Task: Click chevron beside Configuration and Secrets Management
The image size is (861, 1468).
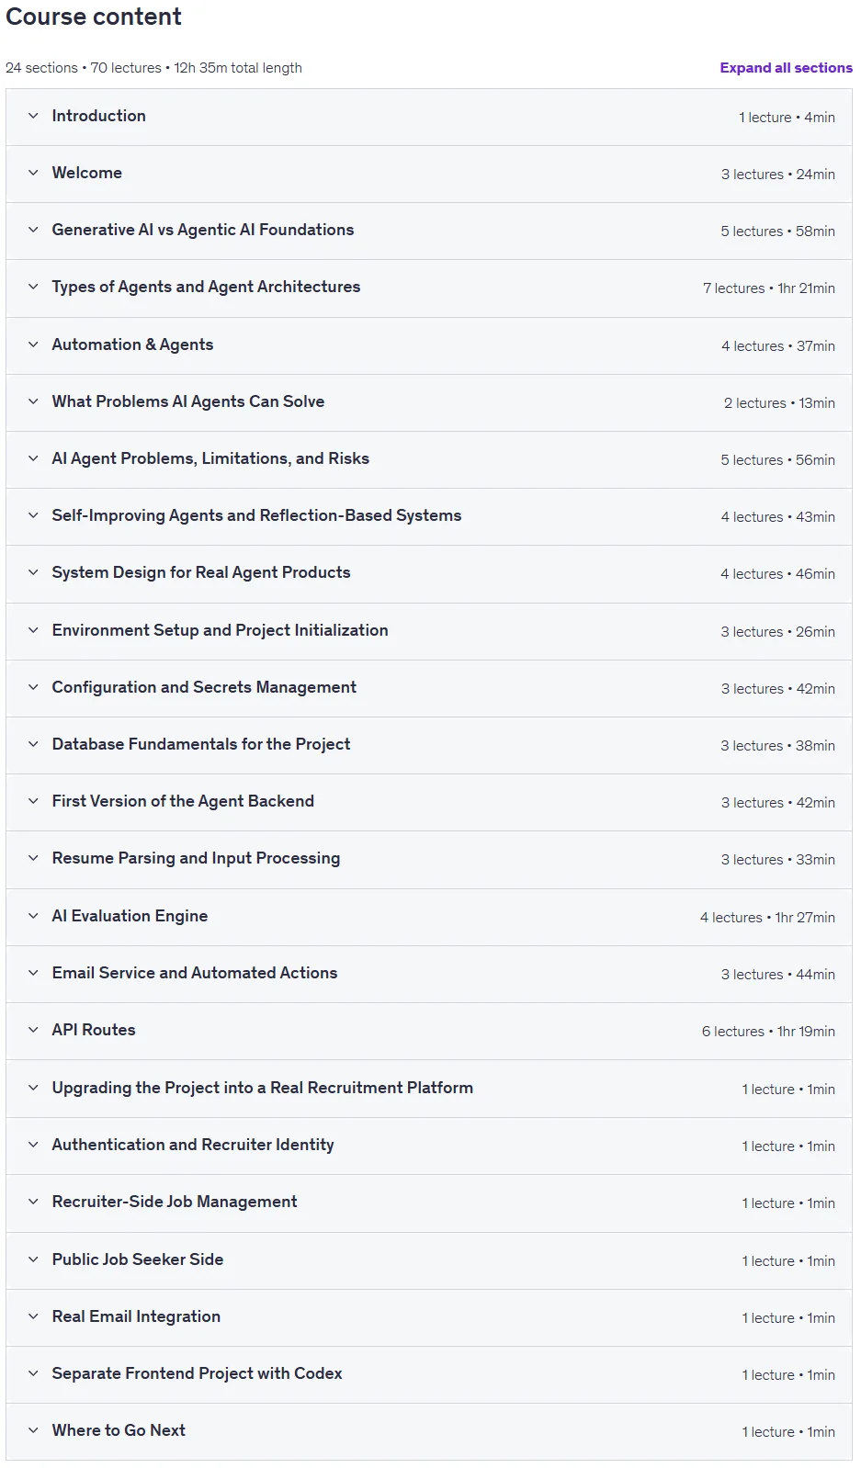Action: tap(33, 687)
